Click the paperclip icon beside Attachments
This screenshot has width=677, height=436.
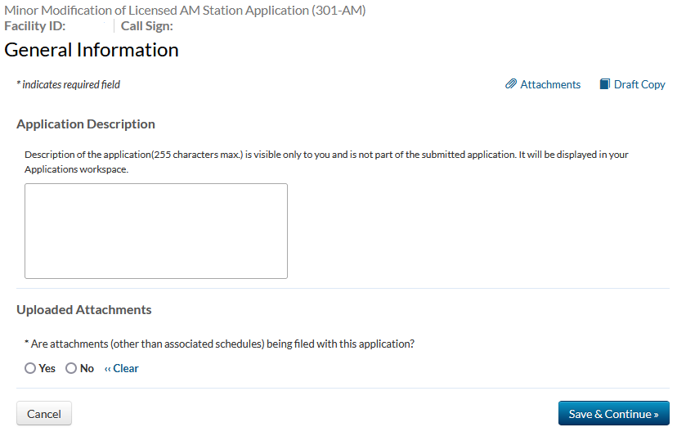point(511,84)
